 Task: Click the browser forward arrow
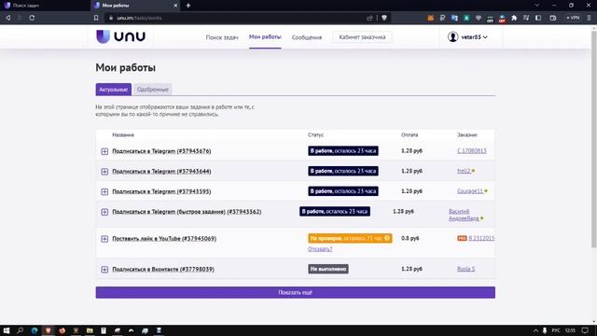(20, 18)
